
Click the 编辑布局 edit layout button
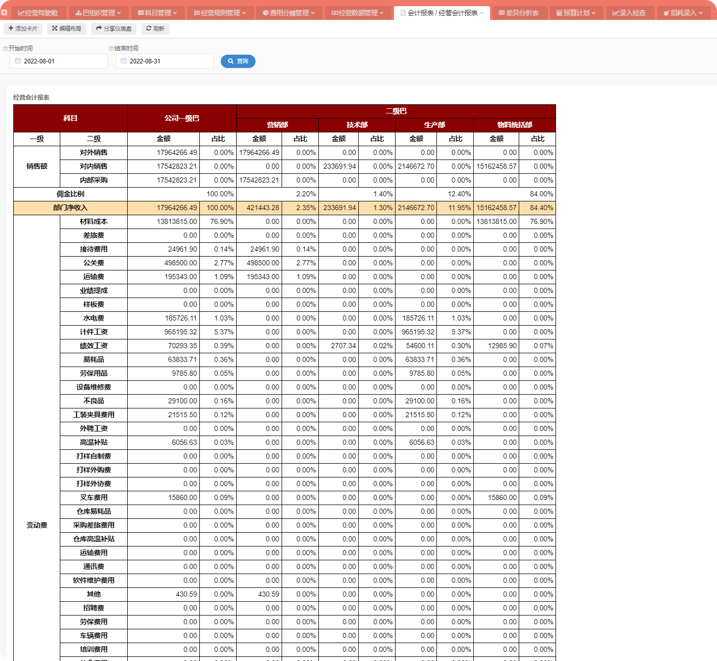(66, 29)
